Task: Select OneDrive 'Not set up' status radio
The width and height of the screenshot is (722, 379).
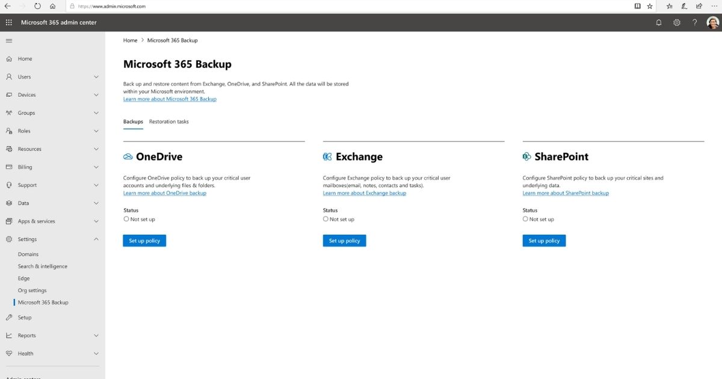Action: pyautogui.click(x=126, y=219)
